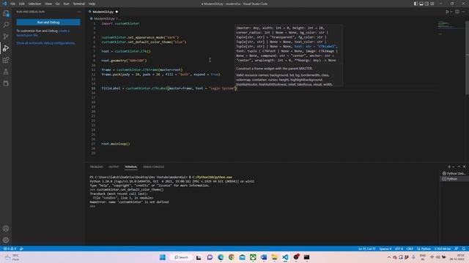Change the UTF-8 file encoding
Image resolution: width=469 pixels, height=263 pixels.
(x=399, y=248)
